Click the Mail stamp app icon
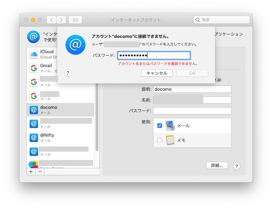Viewport: 272px width, 208px height. (170, 125)
